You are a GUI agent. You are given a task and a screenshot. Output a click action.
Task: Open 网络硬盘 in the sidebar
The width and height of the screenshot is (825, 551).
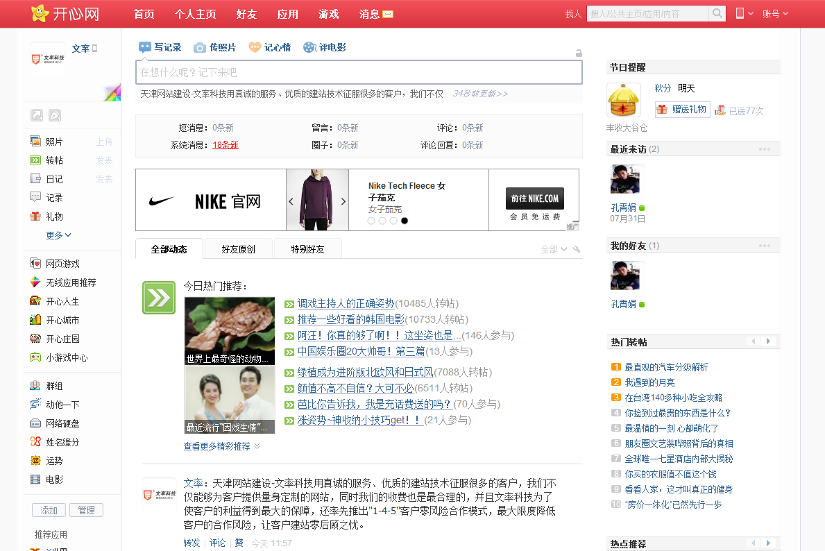[62, 423]
